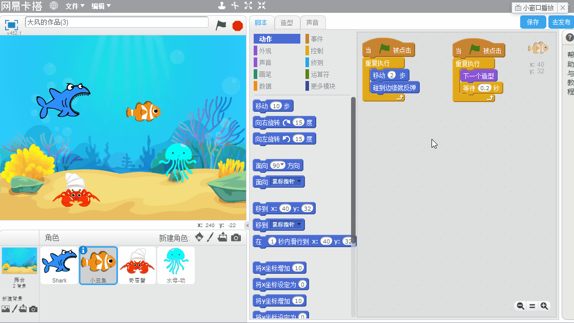
Task: Upload backdrop from file icon
Action: click(x=23, y=309)
